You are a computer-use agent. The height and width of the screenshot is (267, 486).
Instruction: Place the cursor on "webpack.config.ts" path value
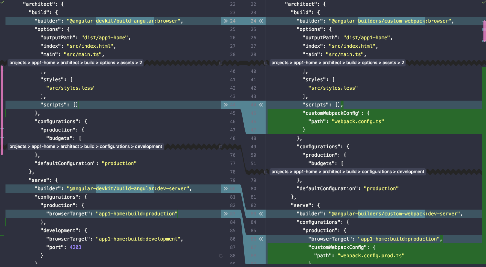[358, 121]
